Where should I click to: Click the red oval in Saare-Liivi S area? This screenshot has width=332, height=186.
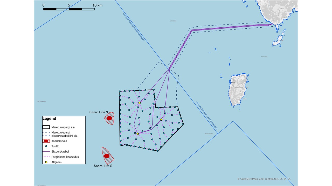click(107, 156)
